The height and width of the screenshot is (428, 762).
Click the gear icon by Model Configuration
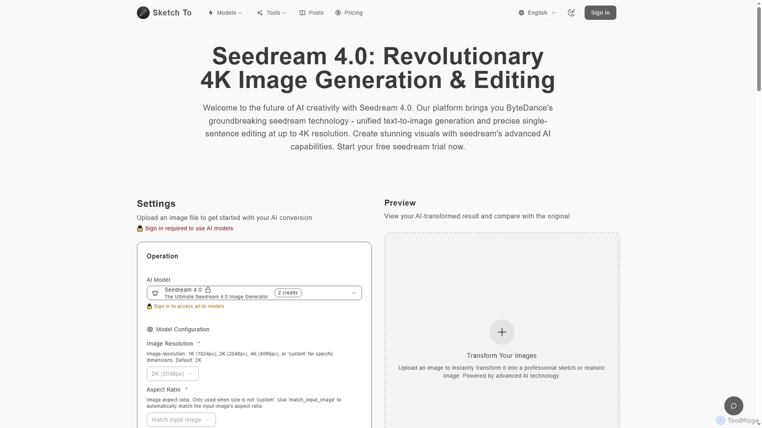[150, 329]
